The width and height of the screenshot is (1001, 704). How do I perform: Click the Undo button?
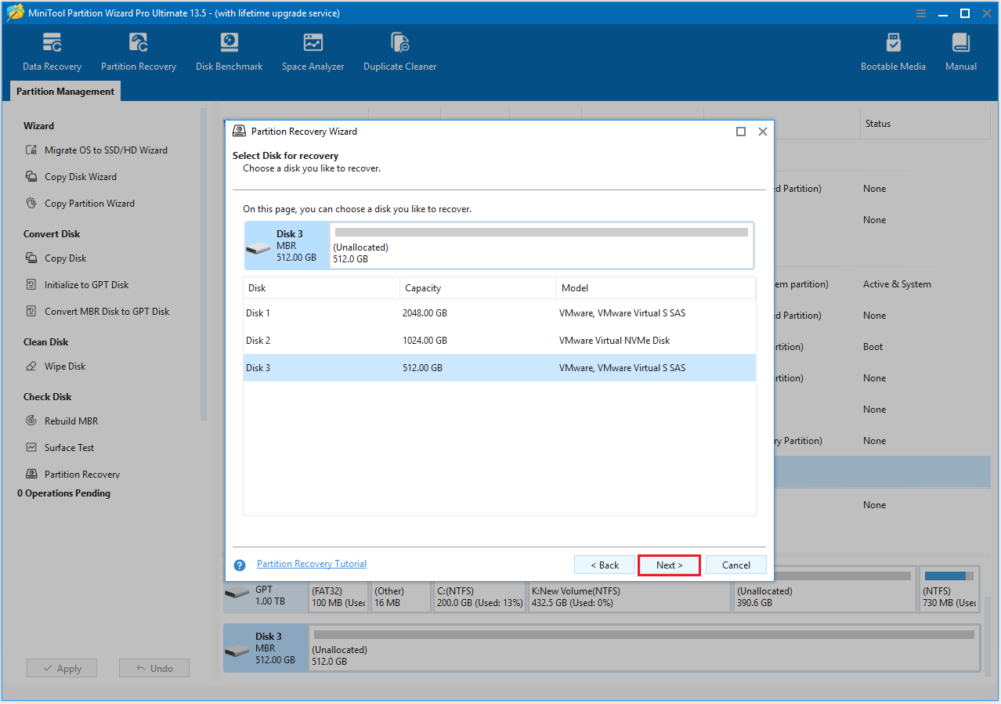click(x=154, y=668)
